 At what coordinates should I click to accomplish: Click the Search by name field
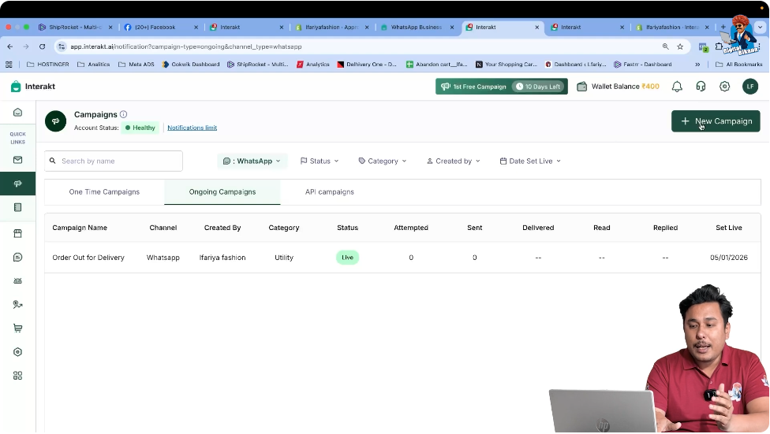(x=114, y=161)
